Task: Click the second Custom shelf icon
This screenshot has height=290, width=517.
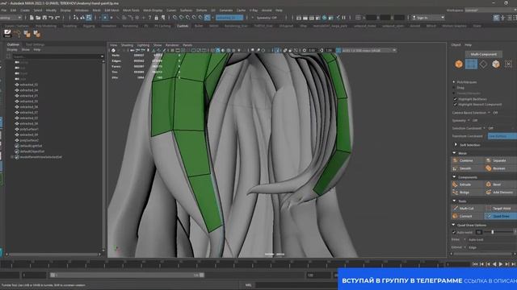Action: pyautogui.click(x=17, y=34)
